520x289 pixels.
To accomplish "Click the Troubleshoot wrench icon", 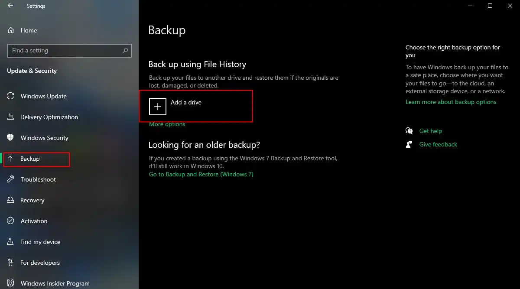I will 11,179.
